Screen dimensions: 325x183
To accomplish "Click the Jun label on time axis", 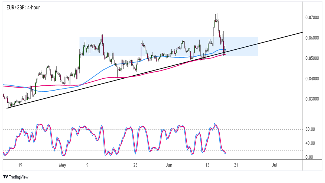I will 169,165.
